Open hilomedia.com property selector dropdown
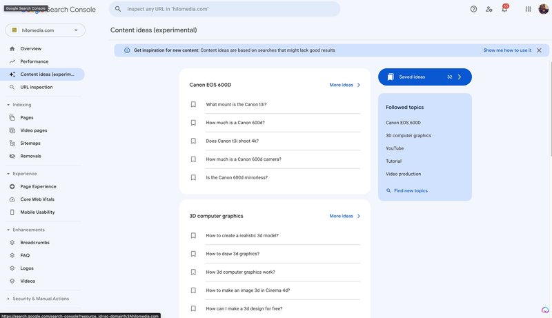552x318 pixels. click(45, 30)
